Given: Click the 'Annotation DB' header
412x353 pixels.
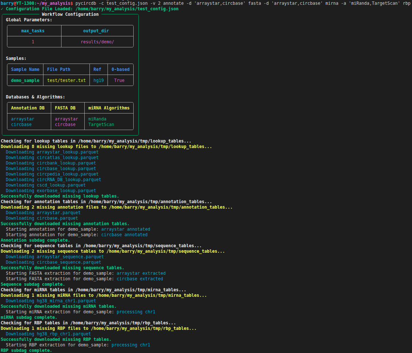Looking at the screenshot, I should [x=28, y=108].
